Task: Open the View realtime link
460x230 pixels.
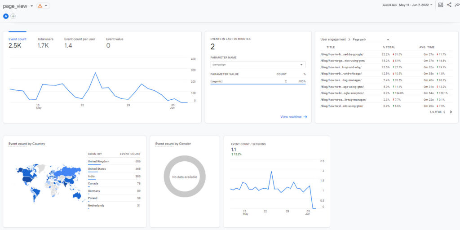Action: click(x=291, y=117)
